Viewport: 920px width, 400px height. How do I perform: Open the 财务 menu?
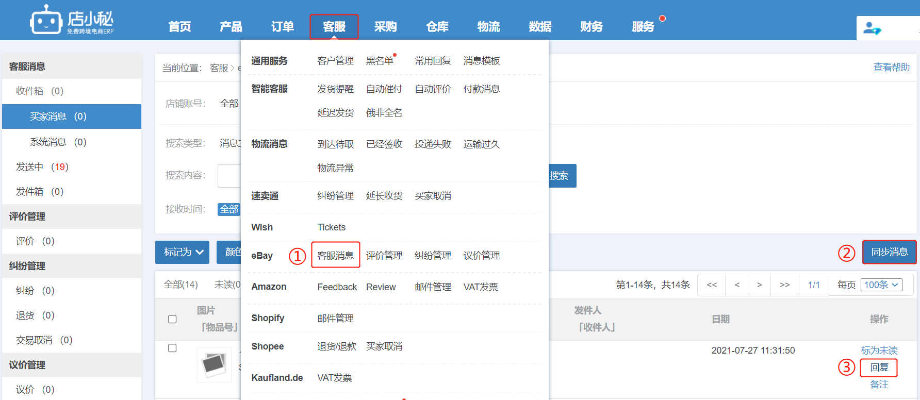click(592, 27)
